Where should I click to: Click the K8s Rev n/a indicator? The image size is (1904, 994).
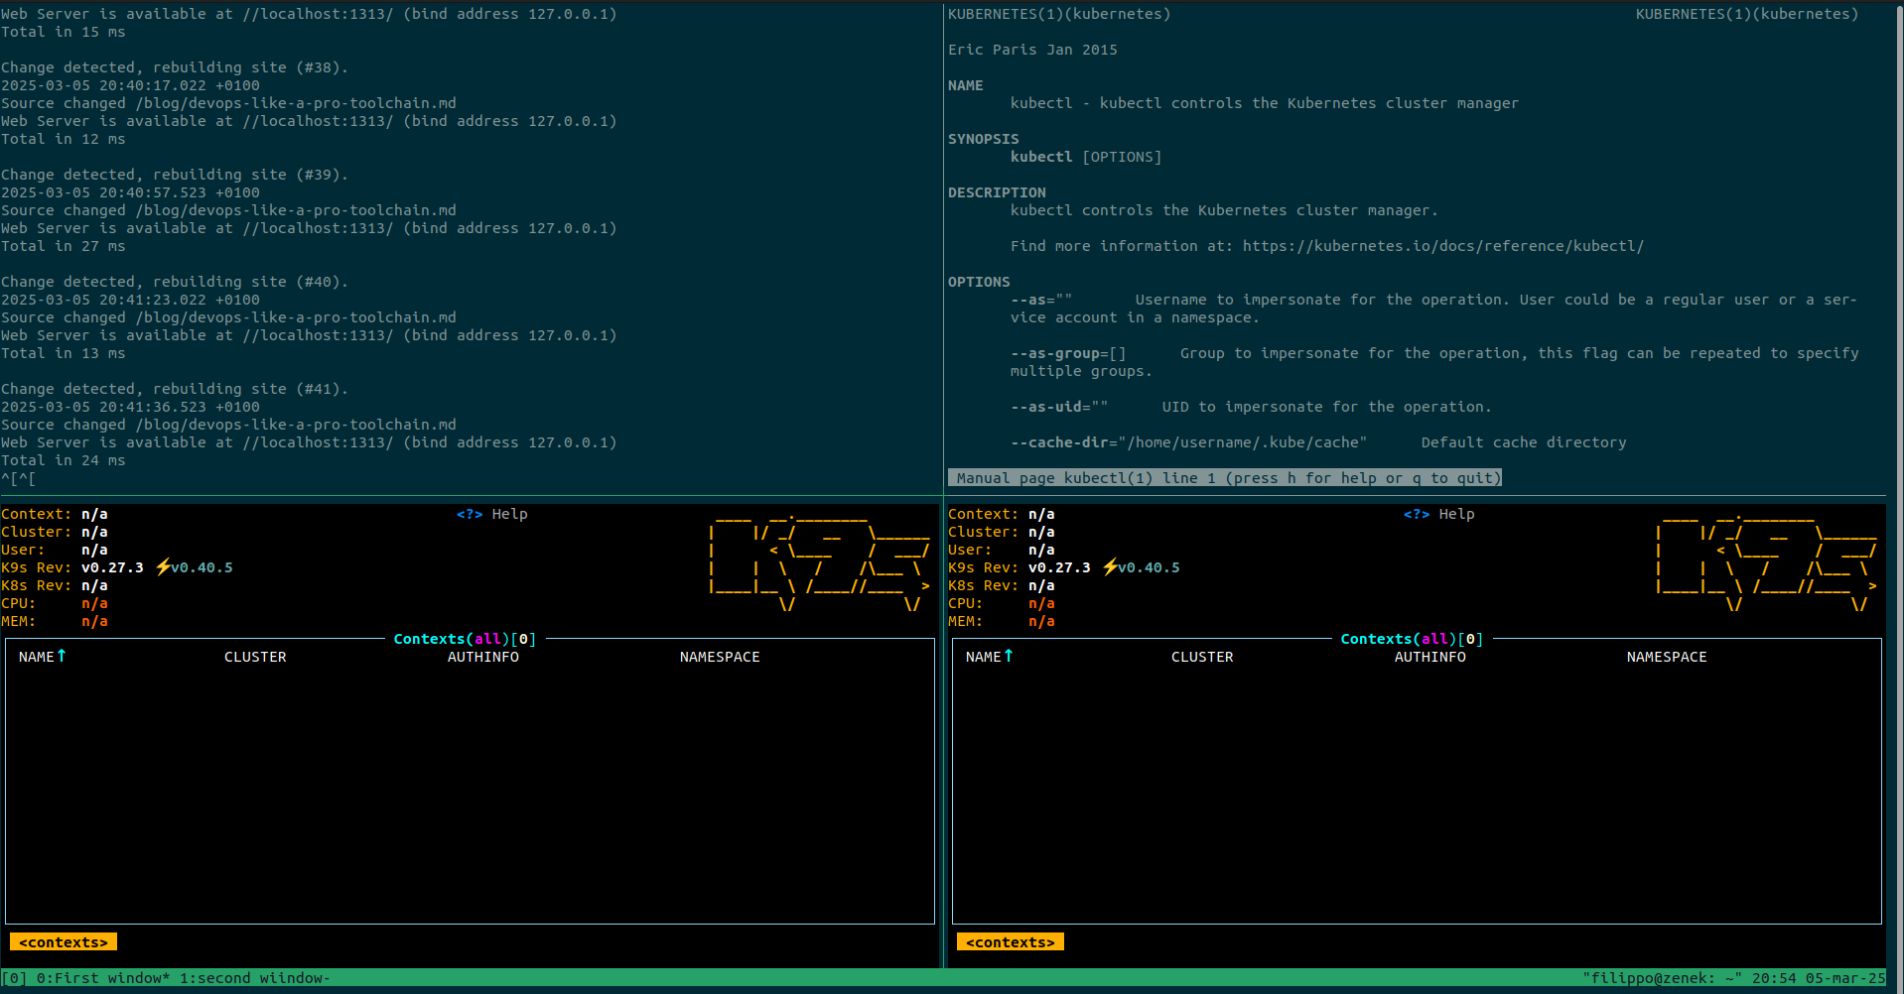(x=94, y=585)
